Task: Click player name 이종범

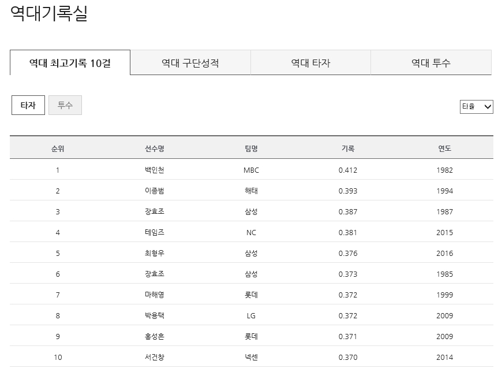Action: pyautogui.click(x=154, y=191)
